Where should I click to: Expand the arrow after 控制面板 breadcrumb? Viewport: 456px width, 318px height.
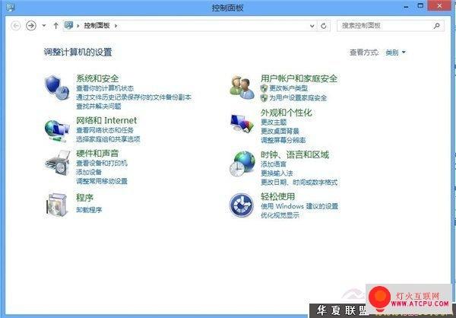(x=116, y=26)
